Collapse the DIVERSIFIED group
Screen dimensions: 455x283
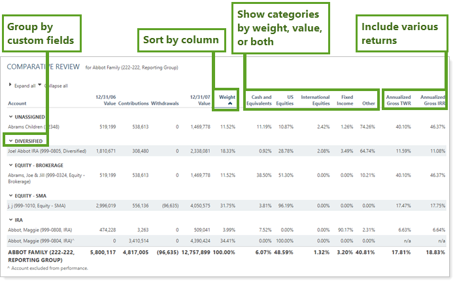[10, 140]
